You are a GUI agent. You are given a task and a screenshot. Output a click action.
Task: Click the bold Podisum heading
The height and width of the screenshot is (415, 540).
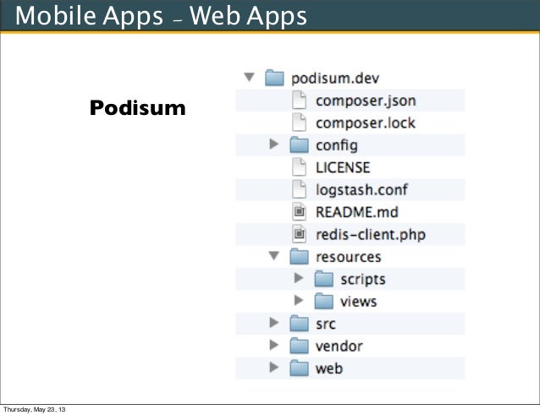(x=137, y=107)
